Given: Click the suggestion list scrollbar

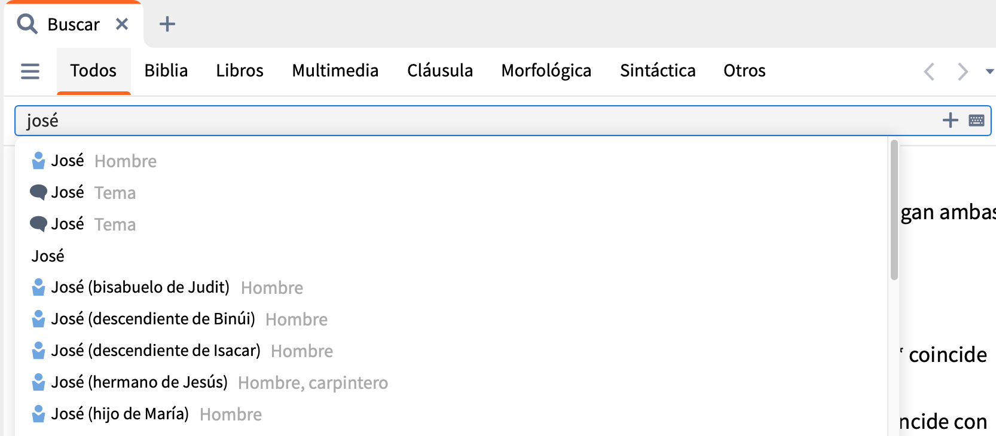Looking at the screenshot, I should coord(894,210).
